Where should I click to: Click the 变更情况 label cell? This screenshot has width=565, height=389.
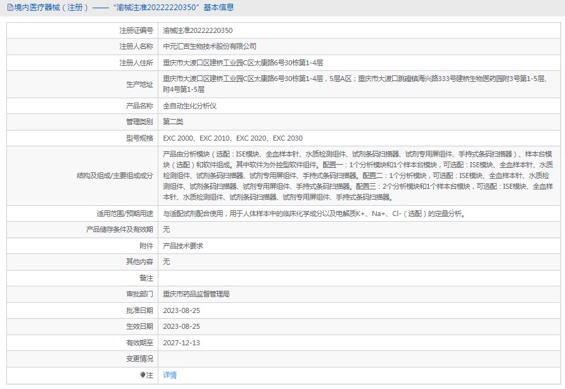point(82,359)
